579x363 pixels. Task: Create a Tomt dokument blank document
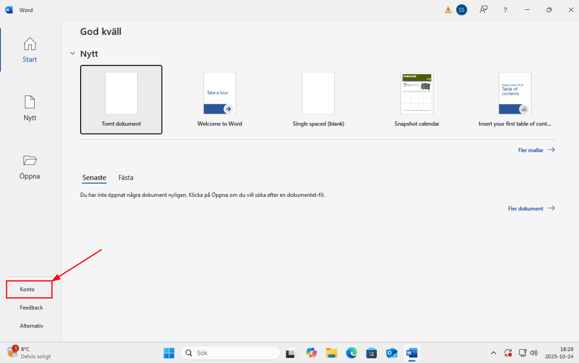pos(121,100)
